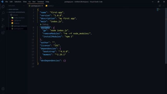Viewport: 167px width, 94px height.
Task: Open Run and Debug view icon
Action: 3,26
